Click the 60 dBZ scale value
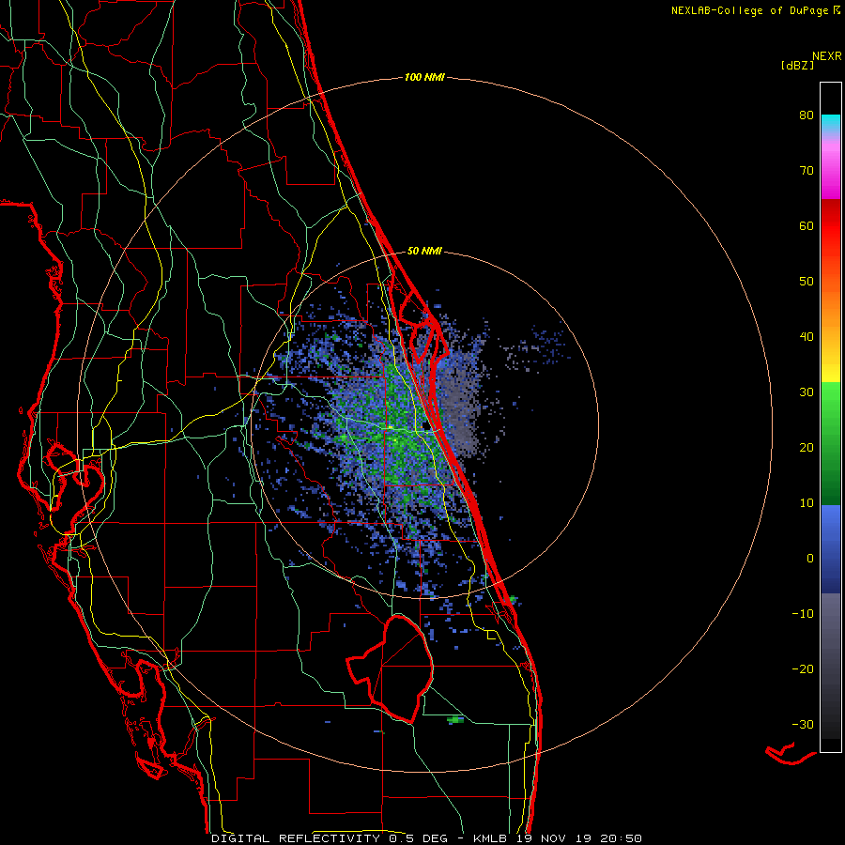 tap(807, 226)
